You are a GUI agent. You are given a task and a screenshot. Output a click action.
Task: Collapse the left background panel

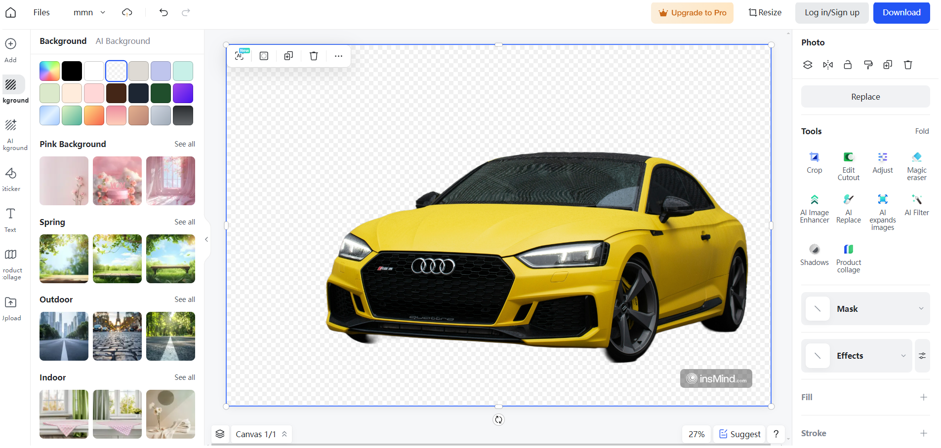[206, 239]
